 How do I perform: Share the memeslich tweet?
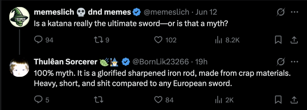(x=294, y=40)
